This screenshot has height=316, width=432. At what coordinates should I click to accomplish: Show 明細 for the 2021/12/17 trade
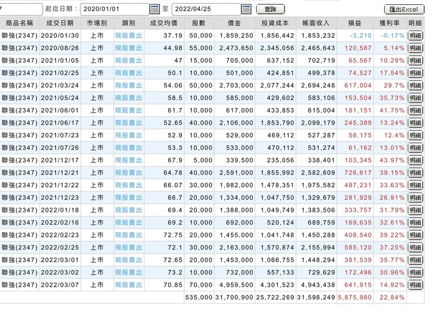tap(415, 160)
